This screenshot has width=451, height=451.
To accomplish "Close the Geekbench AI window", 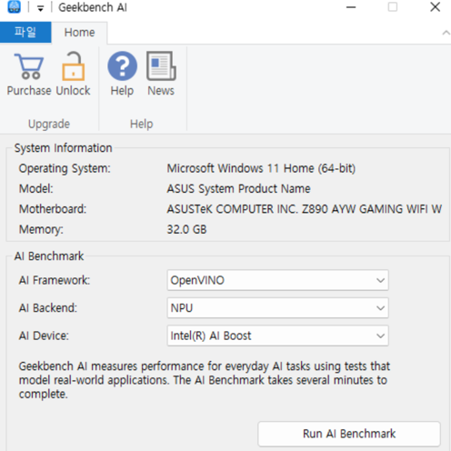I will pos(435,7).
